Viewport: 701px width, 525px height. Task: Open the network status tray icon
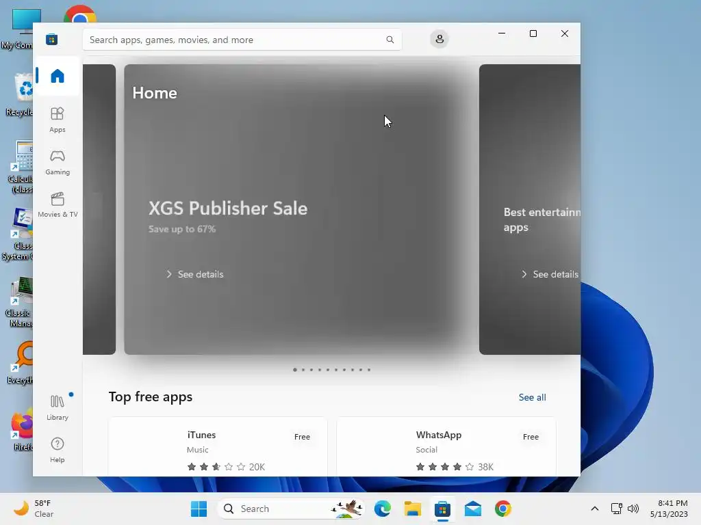point(617,509)
